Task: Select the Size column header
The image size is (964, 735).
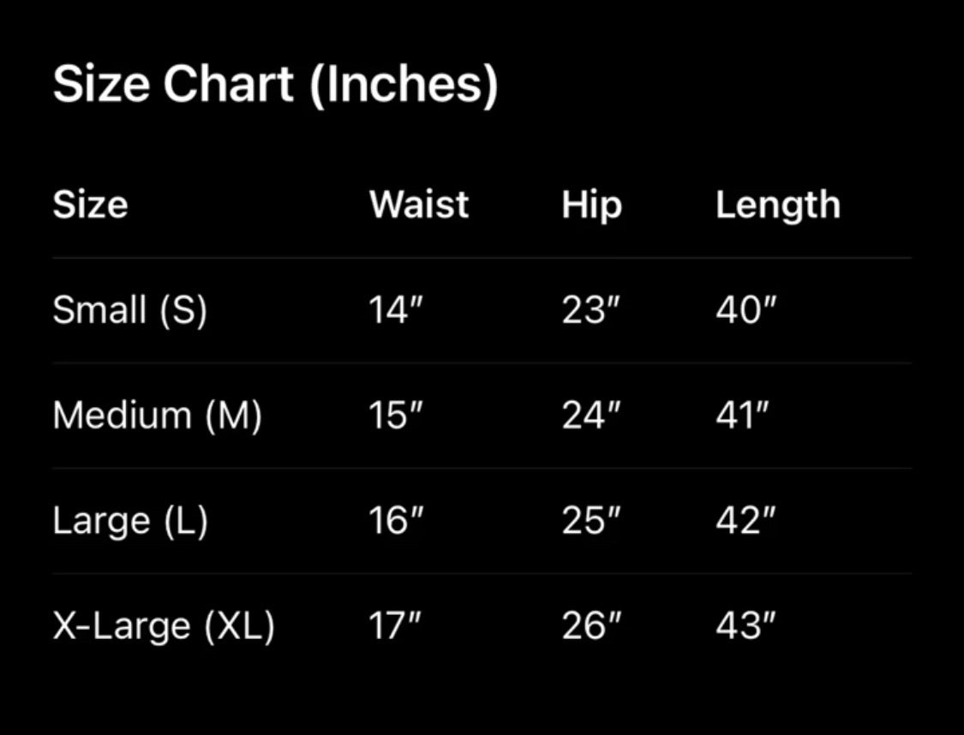Action: (x=90, y=206)
